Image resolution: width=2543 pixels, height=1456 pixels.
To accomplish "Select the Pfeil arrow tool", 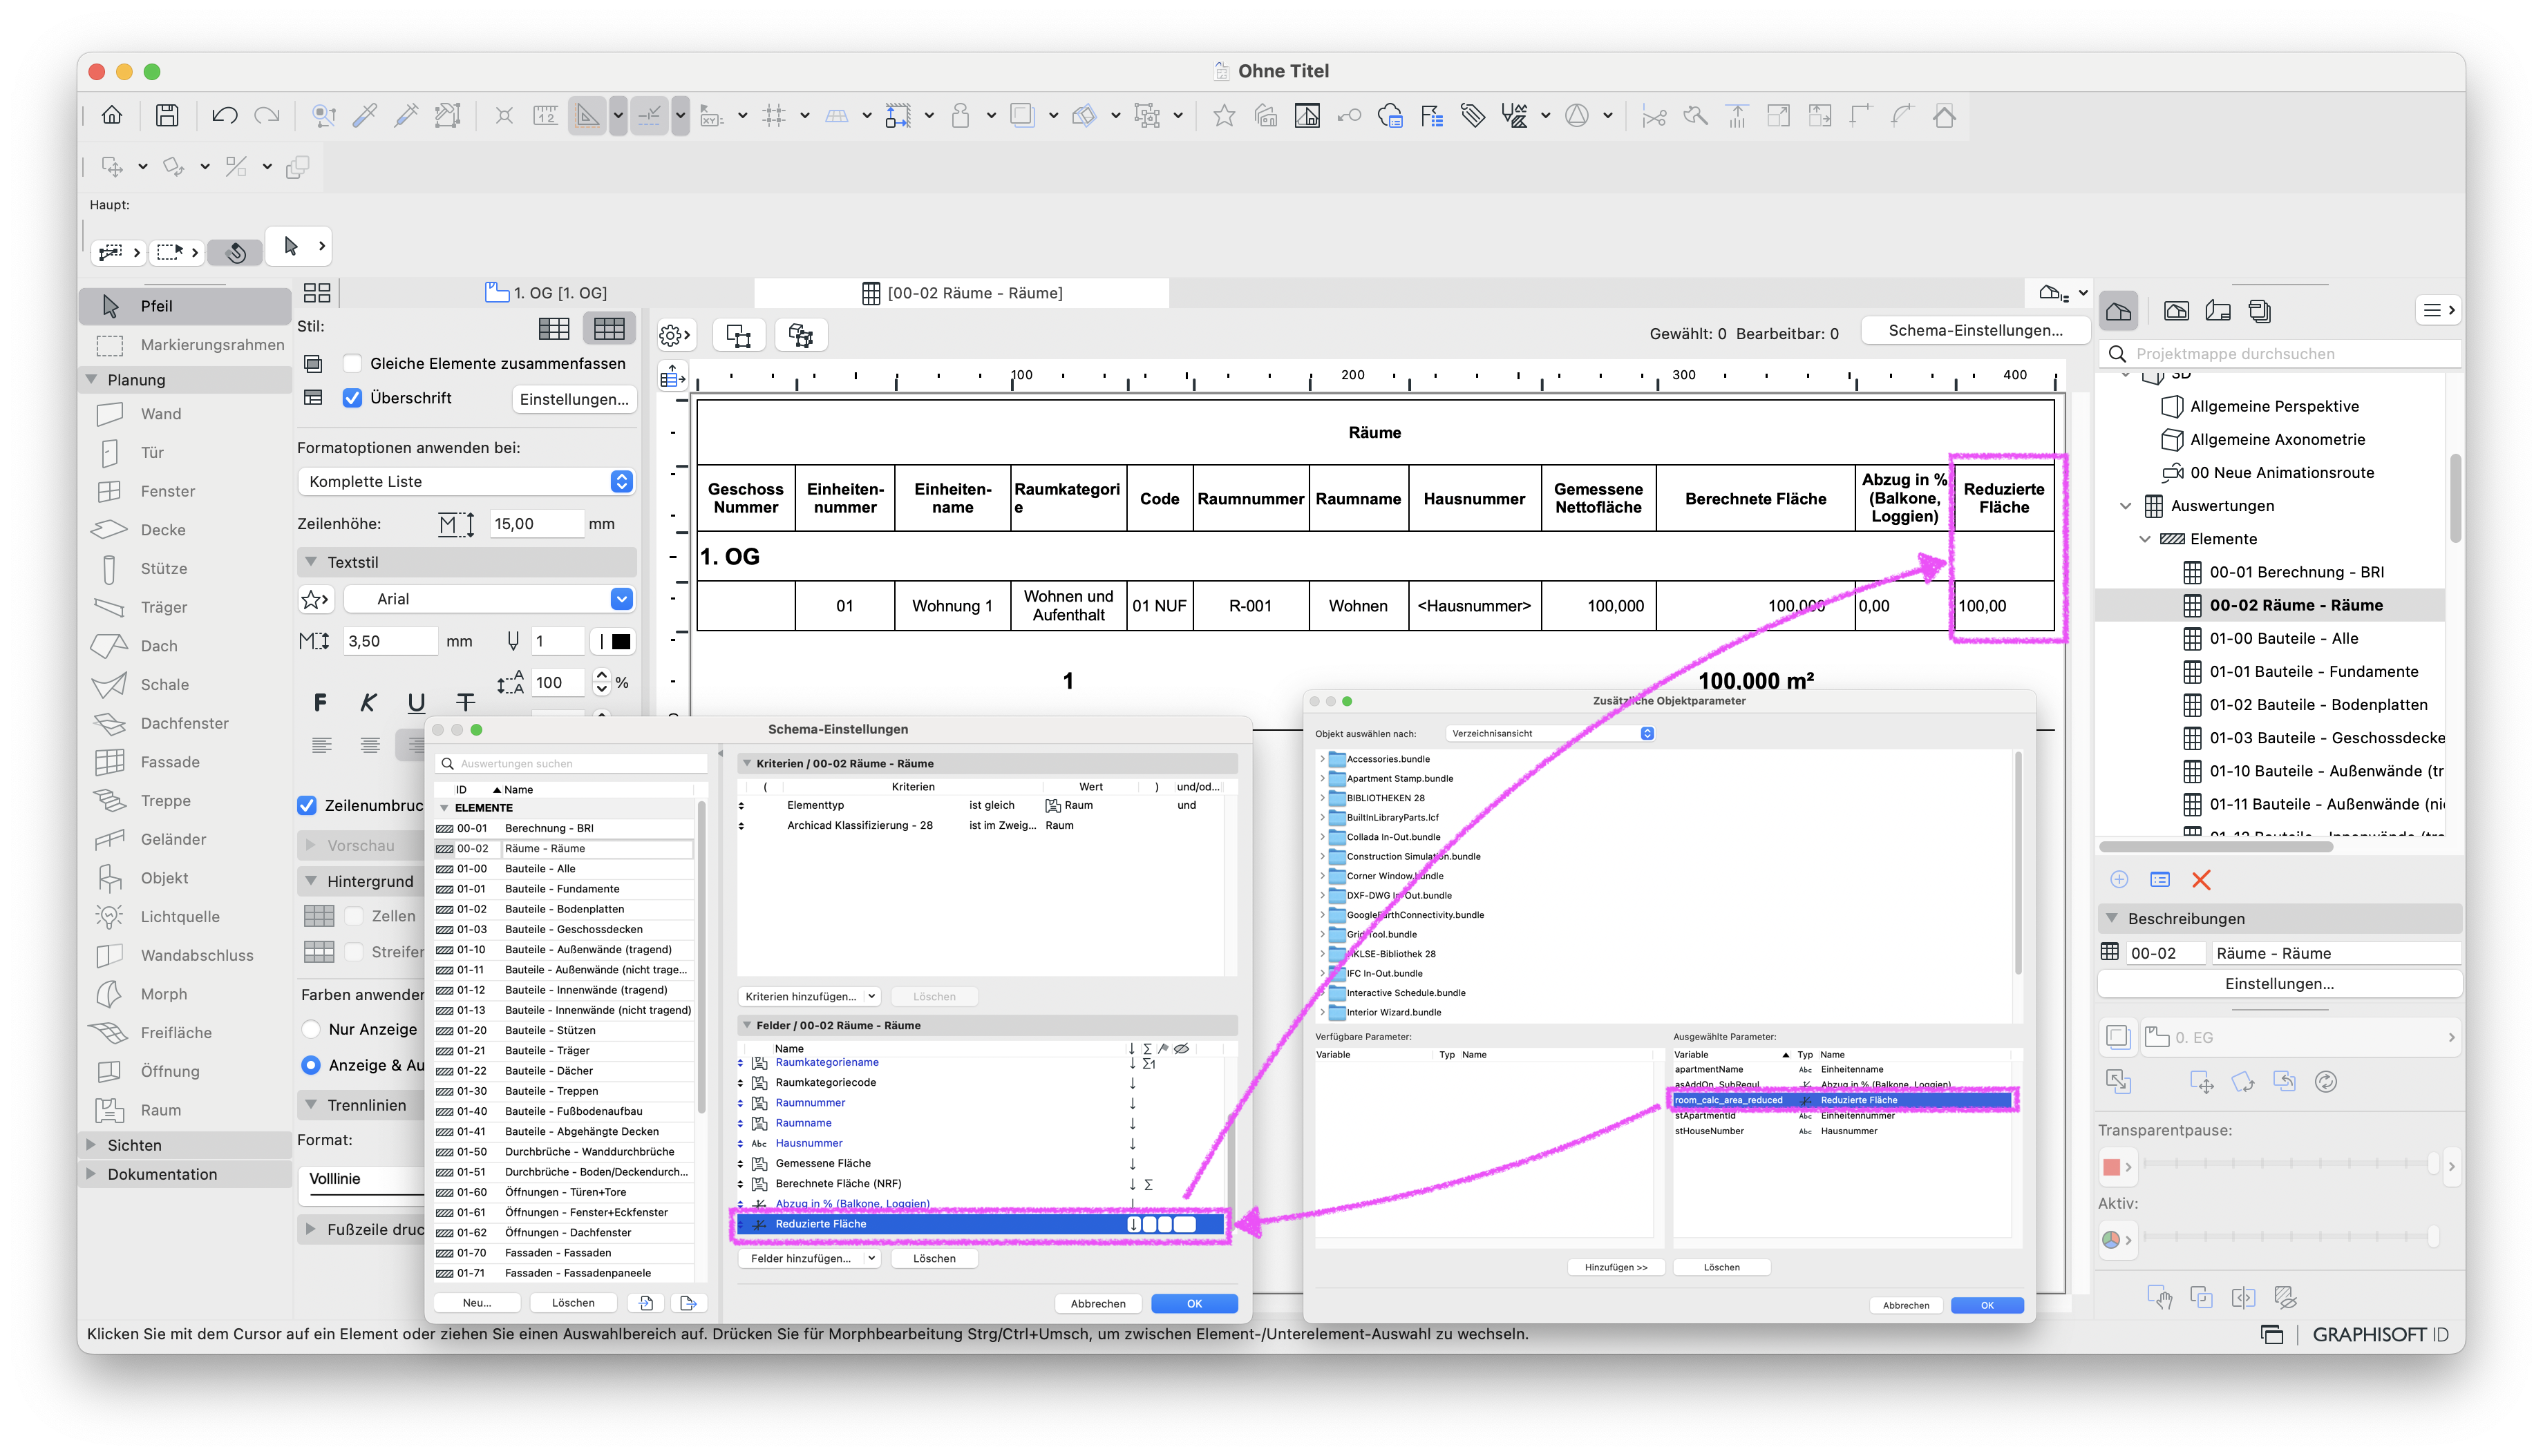I will pyautogui.click(x=186, y=306).
